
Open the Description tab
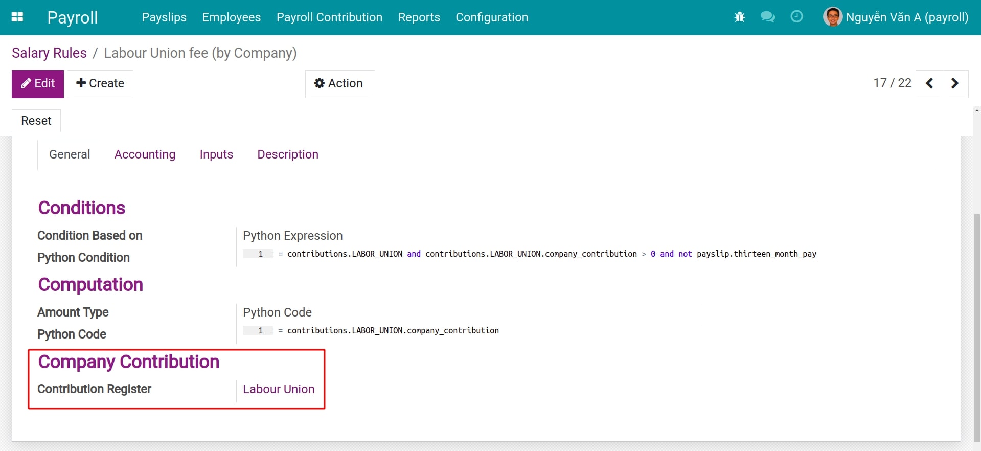[x=287, y=154]
